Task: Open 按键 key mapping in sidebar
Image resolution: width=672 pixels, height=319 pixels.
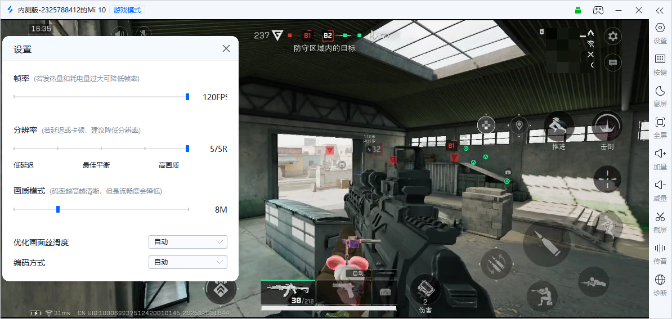Action: coord(660,64)
